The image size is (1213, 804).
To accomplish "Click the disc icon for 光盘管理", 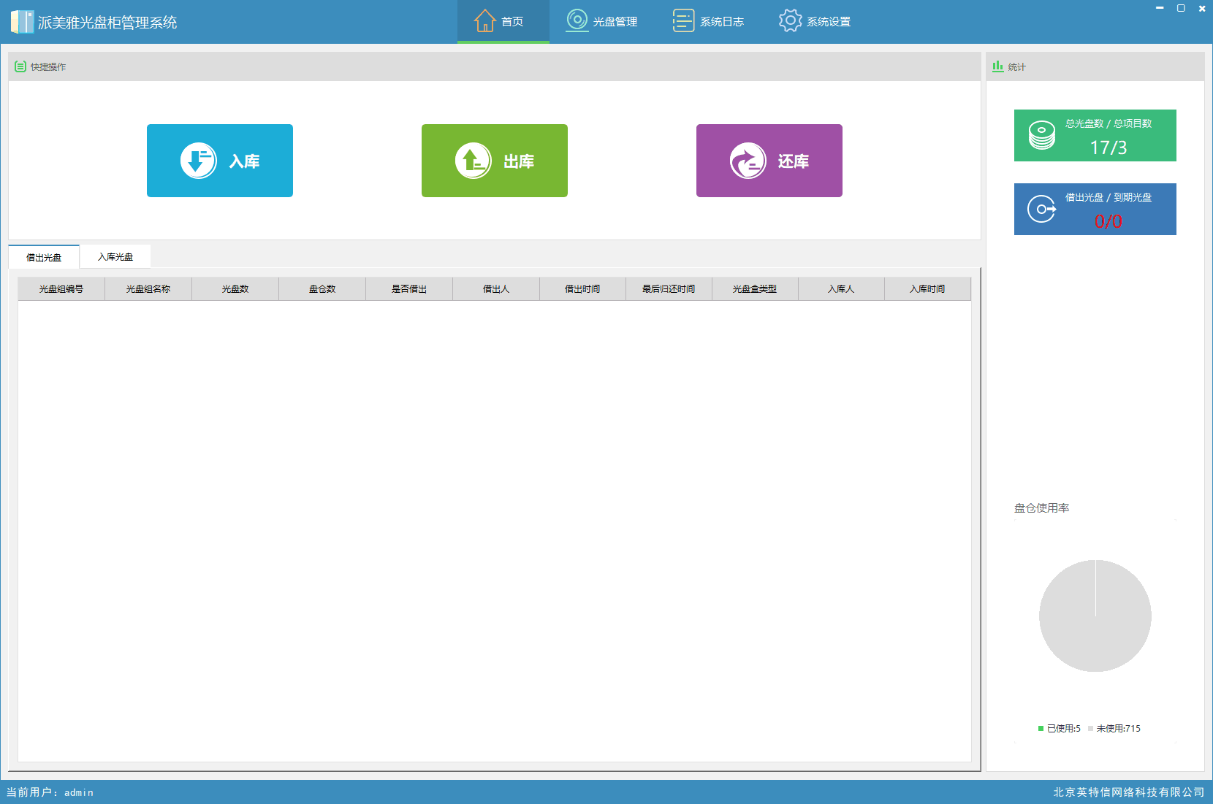I will 577,20.
